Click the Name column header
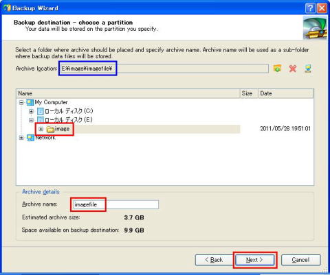Image resolution: width=330 pixels, height=275 pixels. coord(128,93)
